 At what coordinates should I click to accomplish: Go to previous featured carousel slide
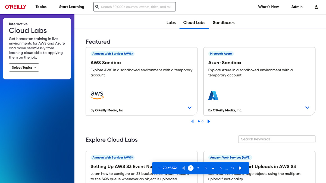click(192, 121)
